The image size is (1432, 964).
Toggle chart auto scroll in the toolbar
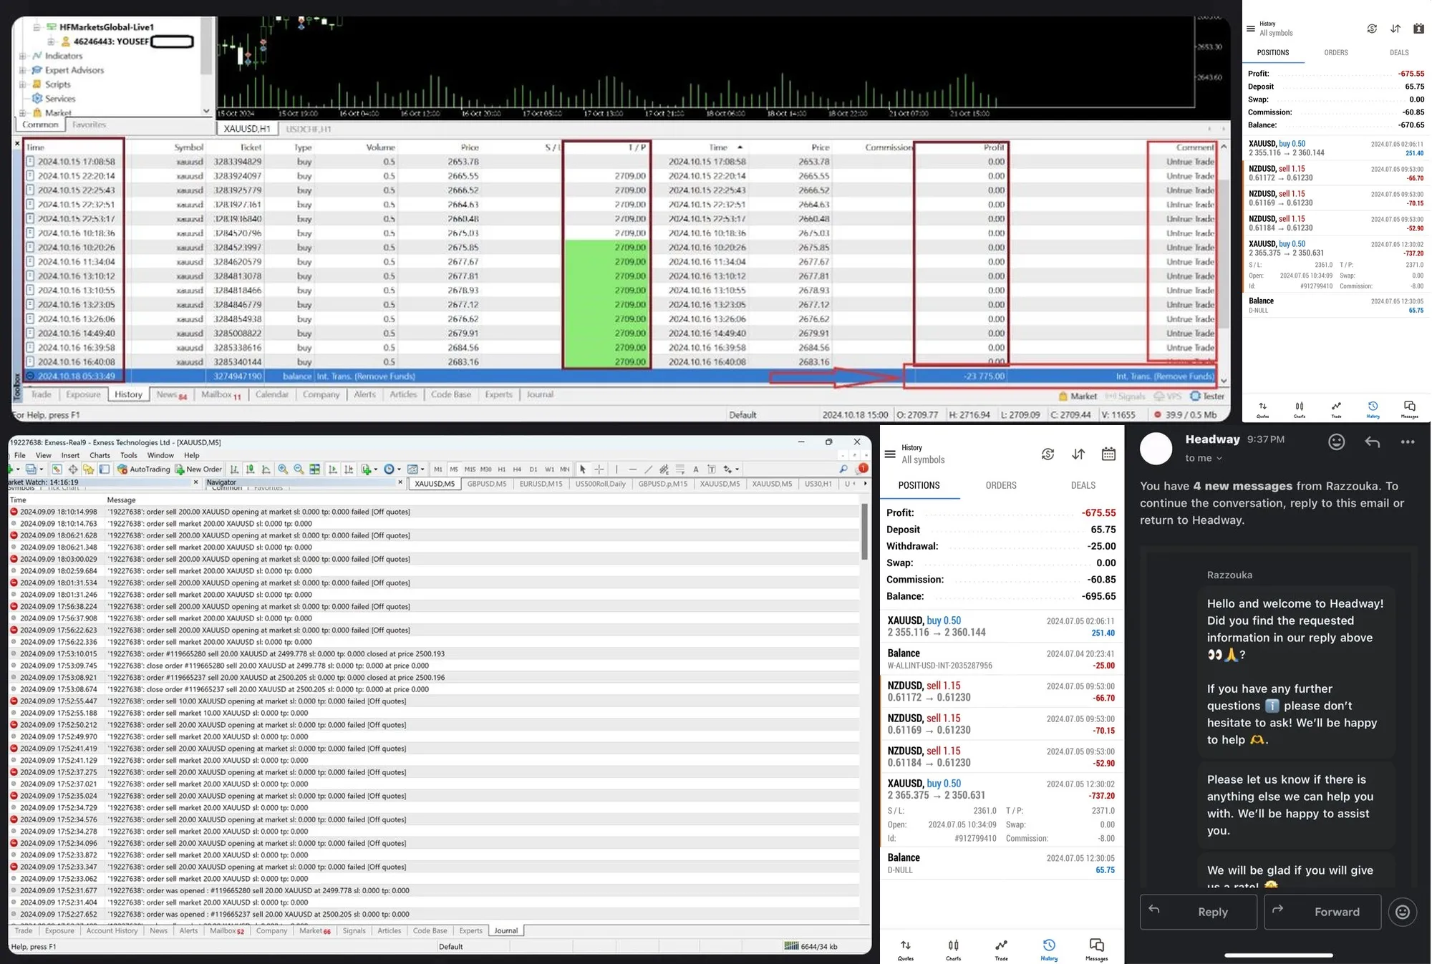pos(332,469)
